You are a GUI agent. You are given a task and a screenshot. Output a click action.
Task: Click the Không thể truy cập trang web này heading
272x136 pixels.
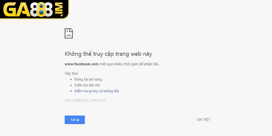point(108,54)
